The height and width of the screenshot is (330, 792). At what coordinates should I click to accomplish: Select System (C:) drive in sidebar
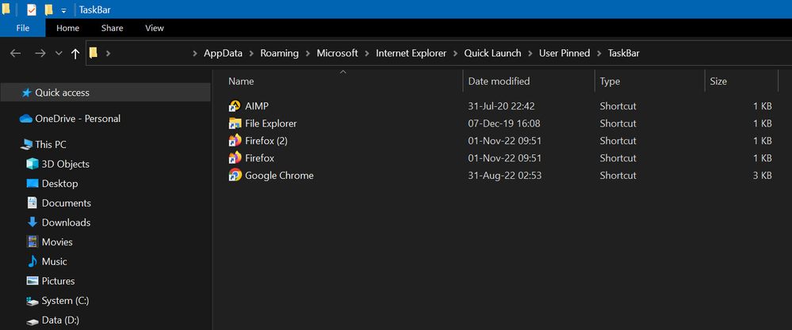coord(65,301)
